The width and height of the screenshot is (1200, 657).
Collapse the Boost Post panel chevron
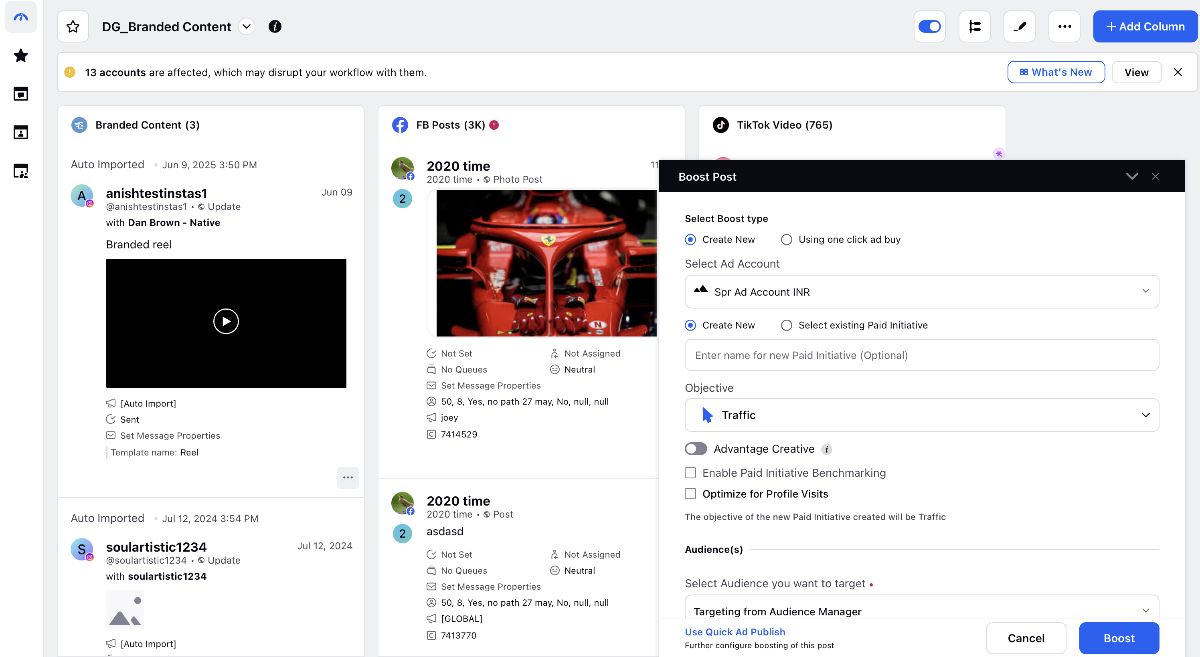[x=1132, y=176]
